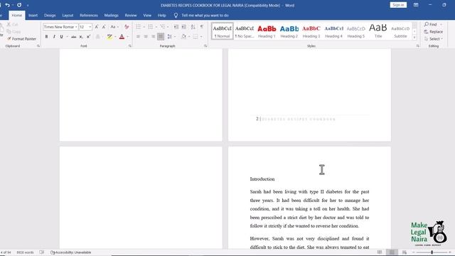Image resolution: width=455 pixels, height=256 pixels.
Task: Apply the Heading 2 style
Action: (289, 31)
